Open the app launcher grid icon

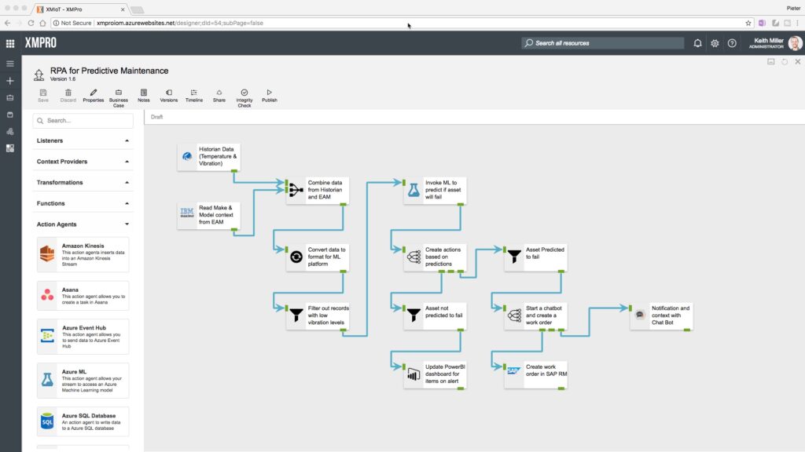[10, 44]
